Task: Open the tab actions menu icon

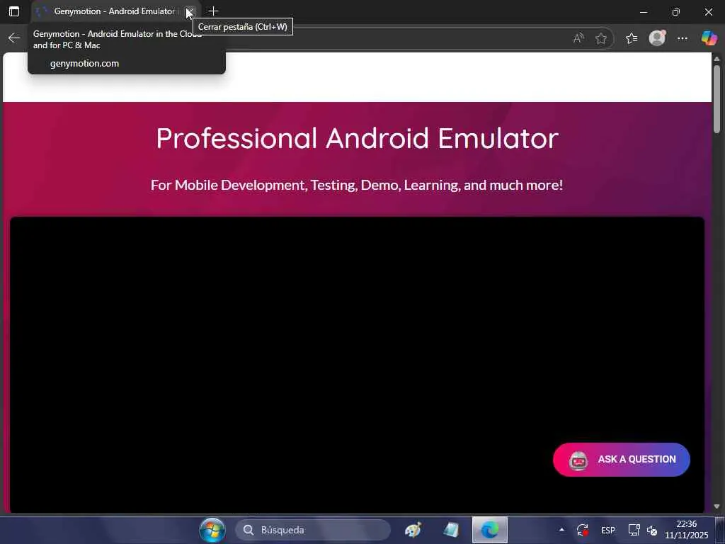Action: coord(14,11)
